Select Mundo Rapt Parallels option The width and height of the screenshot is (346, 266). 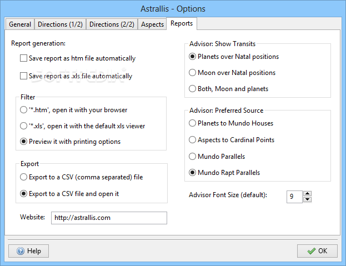pos(224,173)
